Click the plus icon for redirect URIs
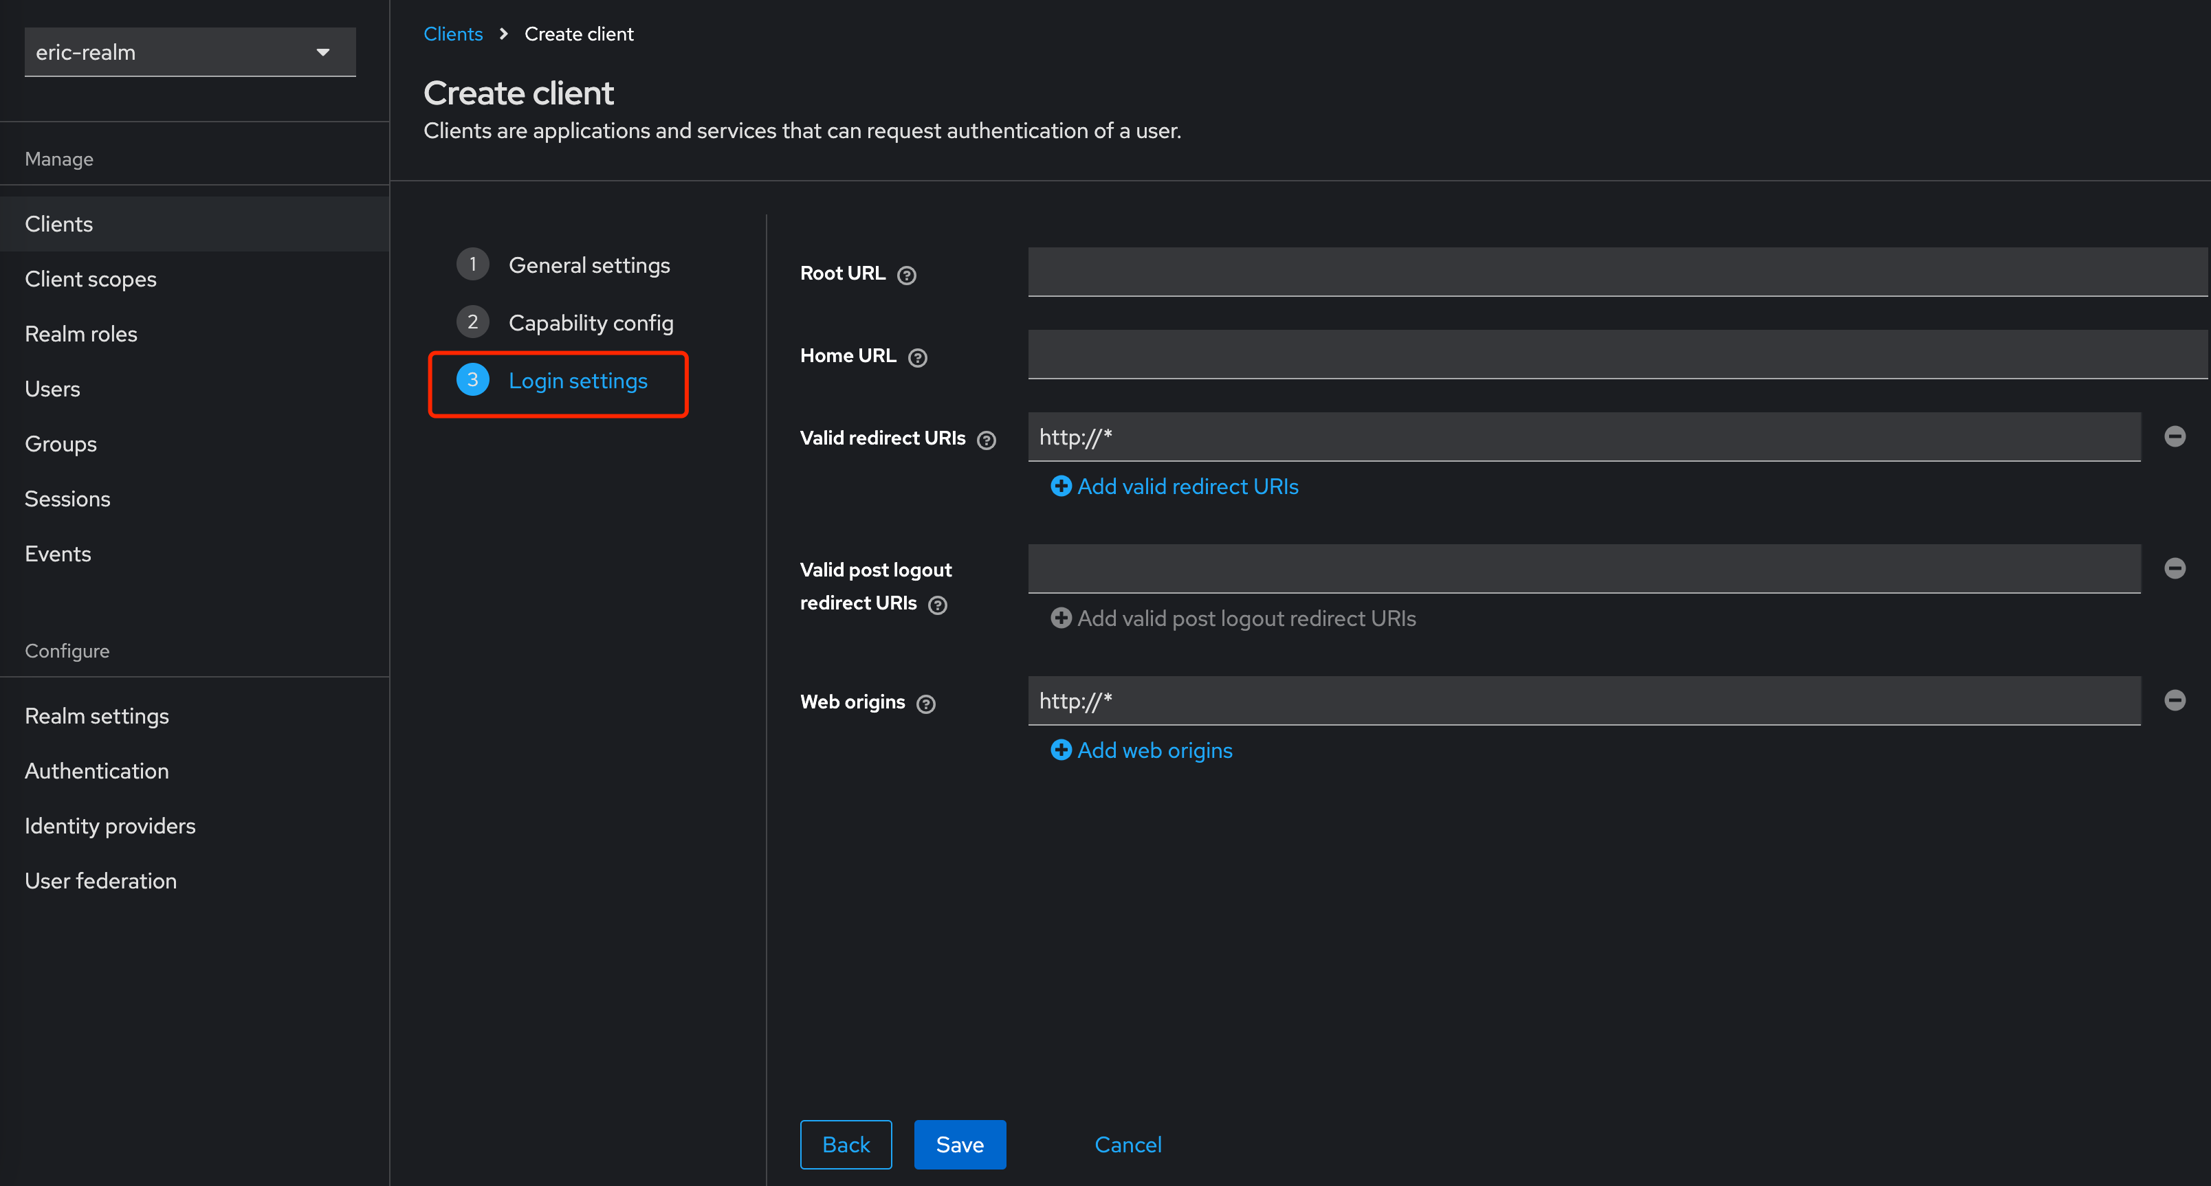This screenshot has width=2211, height=1186. (x=1061, y=486)
